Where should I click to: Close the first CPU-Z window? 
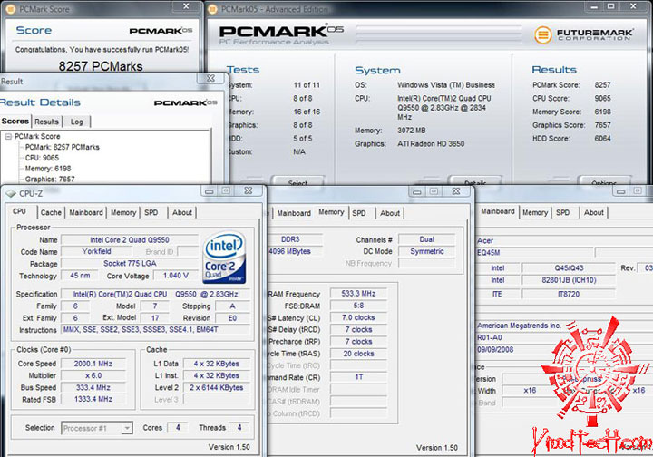249,190
